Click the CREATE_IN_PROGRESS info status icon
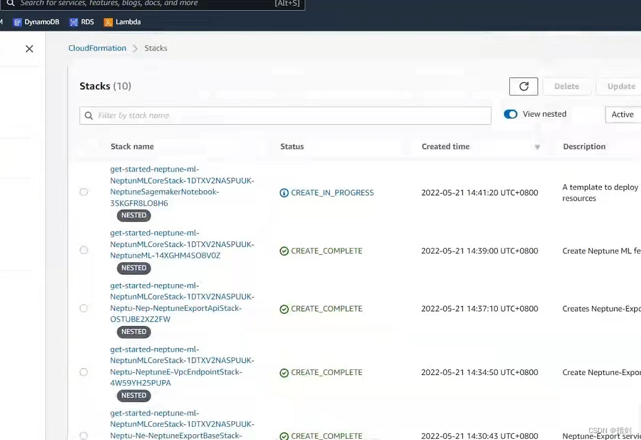 click(284, 193)
